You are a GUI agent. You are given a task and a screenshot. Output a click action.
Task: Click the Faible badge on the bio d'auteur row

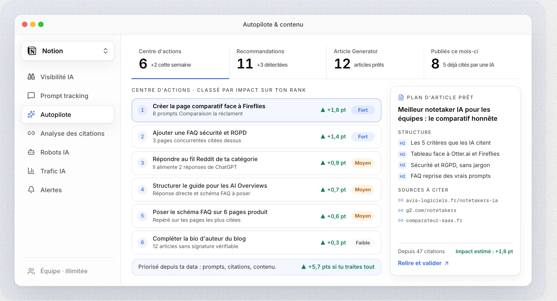click(363, 243)
